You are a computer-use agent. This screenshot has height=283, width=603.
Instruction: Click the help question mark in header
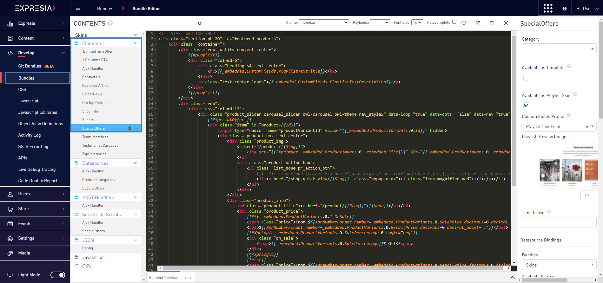565,9
